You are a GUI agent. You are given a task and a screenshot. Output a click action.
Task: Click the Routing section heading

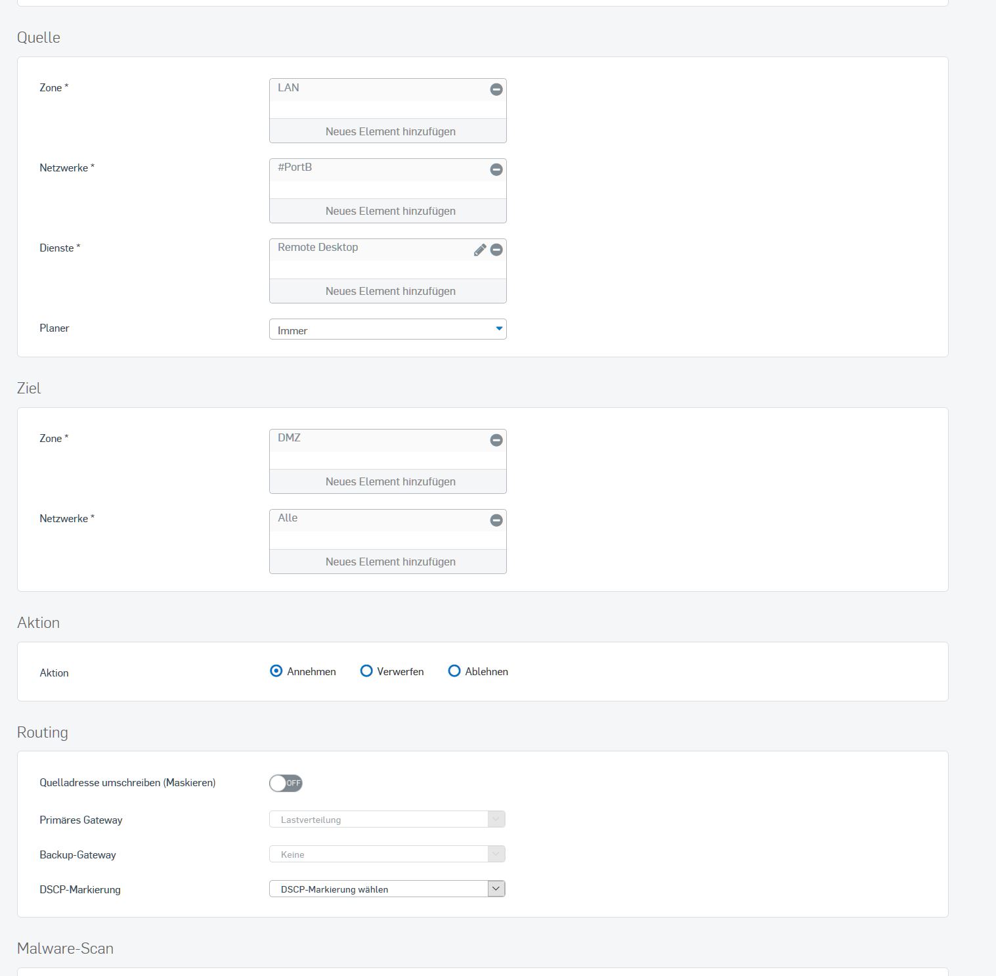click(x=43, y=732)
